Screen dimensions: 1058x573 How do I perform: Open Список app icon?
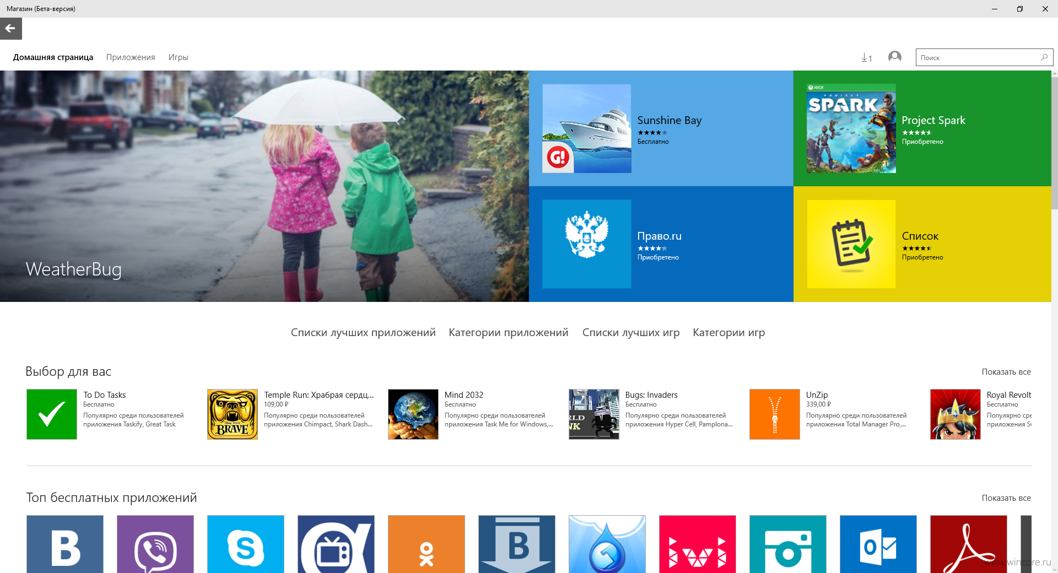coord(851,244)
